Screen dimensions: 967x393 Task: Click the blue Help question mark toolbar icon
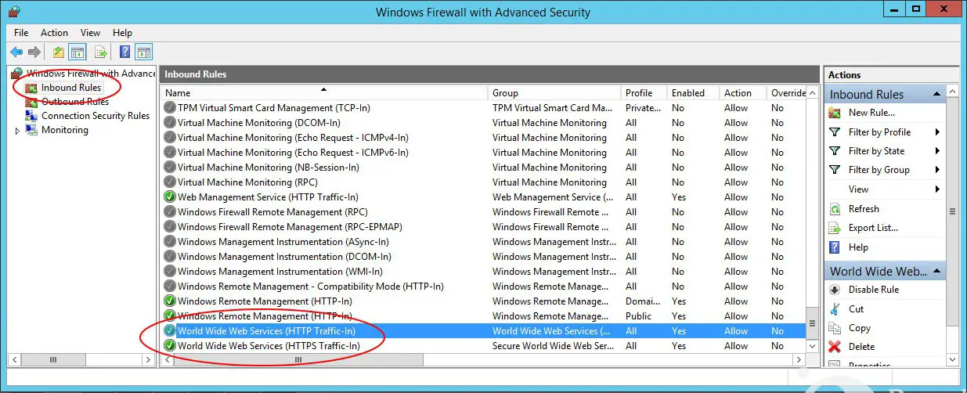[124, 52]
